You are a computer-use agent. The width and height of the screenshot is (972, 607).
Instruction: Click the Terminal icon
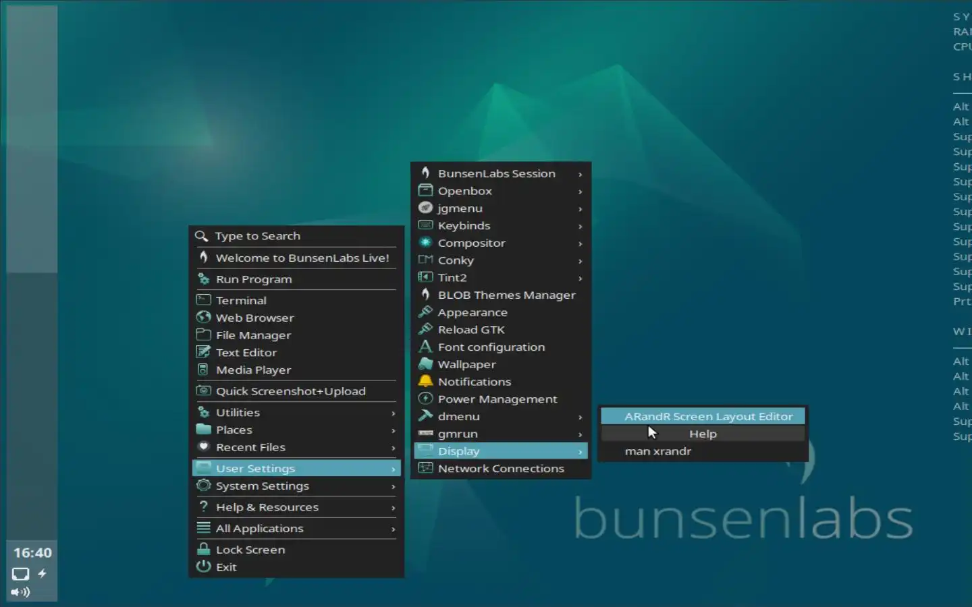[203, 299]
